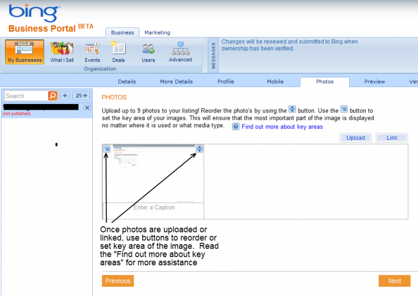Viewport: 418px width, 296px height.
Task: Click the 25+ bulk add button
Action: coord(81,95)
